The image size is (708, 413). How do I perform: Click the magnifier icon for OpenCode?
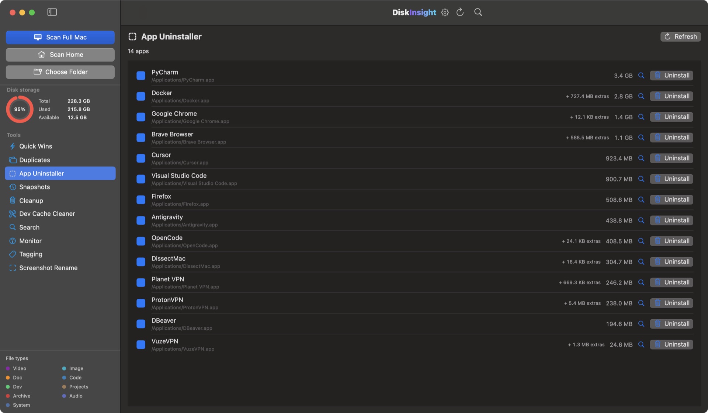641,241
